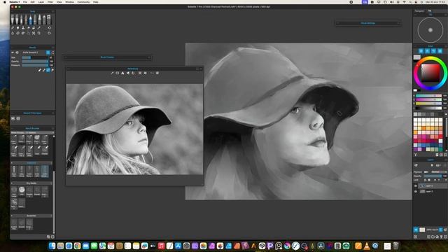This screenshot has width=448, height=252.
Task: Switch to the Tilt tab
Action: coord(429,11)
